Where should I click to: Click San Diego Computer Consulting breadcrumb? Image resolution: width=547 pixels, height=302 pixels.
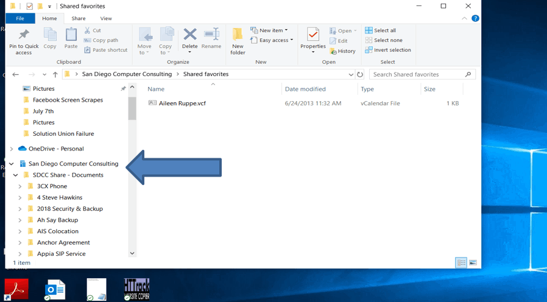coord(127,74)
